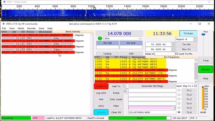The width and height of the screenshot is (215, 121).
Task: Click the Tx 3 button
Action: [x=189, y=99]
